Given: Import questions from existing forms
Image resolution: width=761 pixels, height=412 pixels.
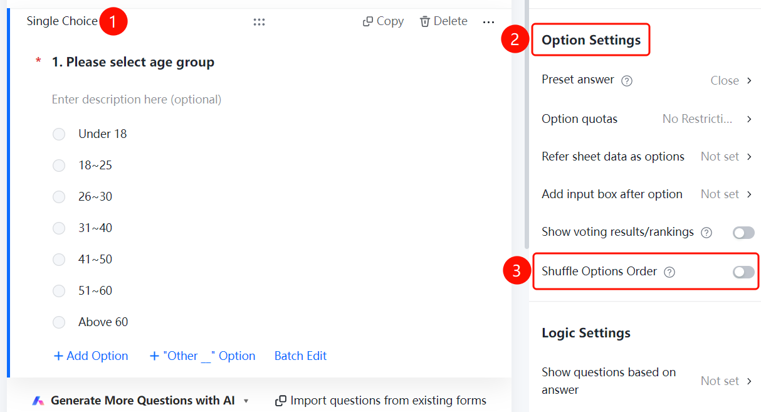Looking at the screenshot, I should (381, 401).
